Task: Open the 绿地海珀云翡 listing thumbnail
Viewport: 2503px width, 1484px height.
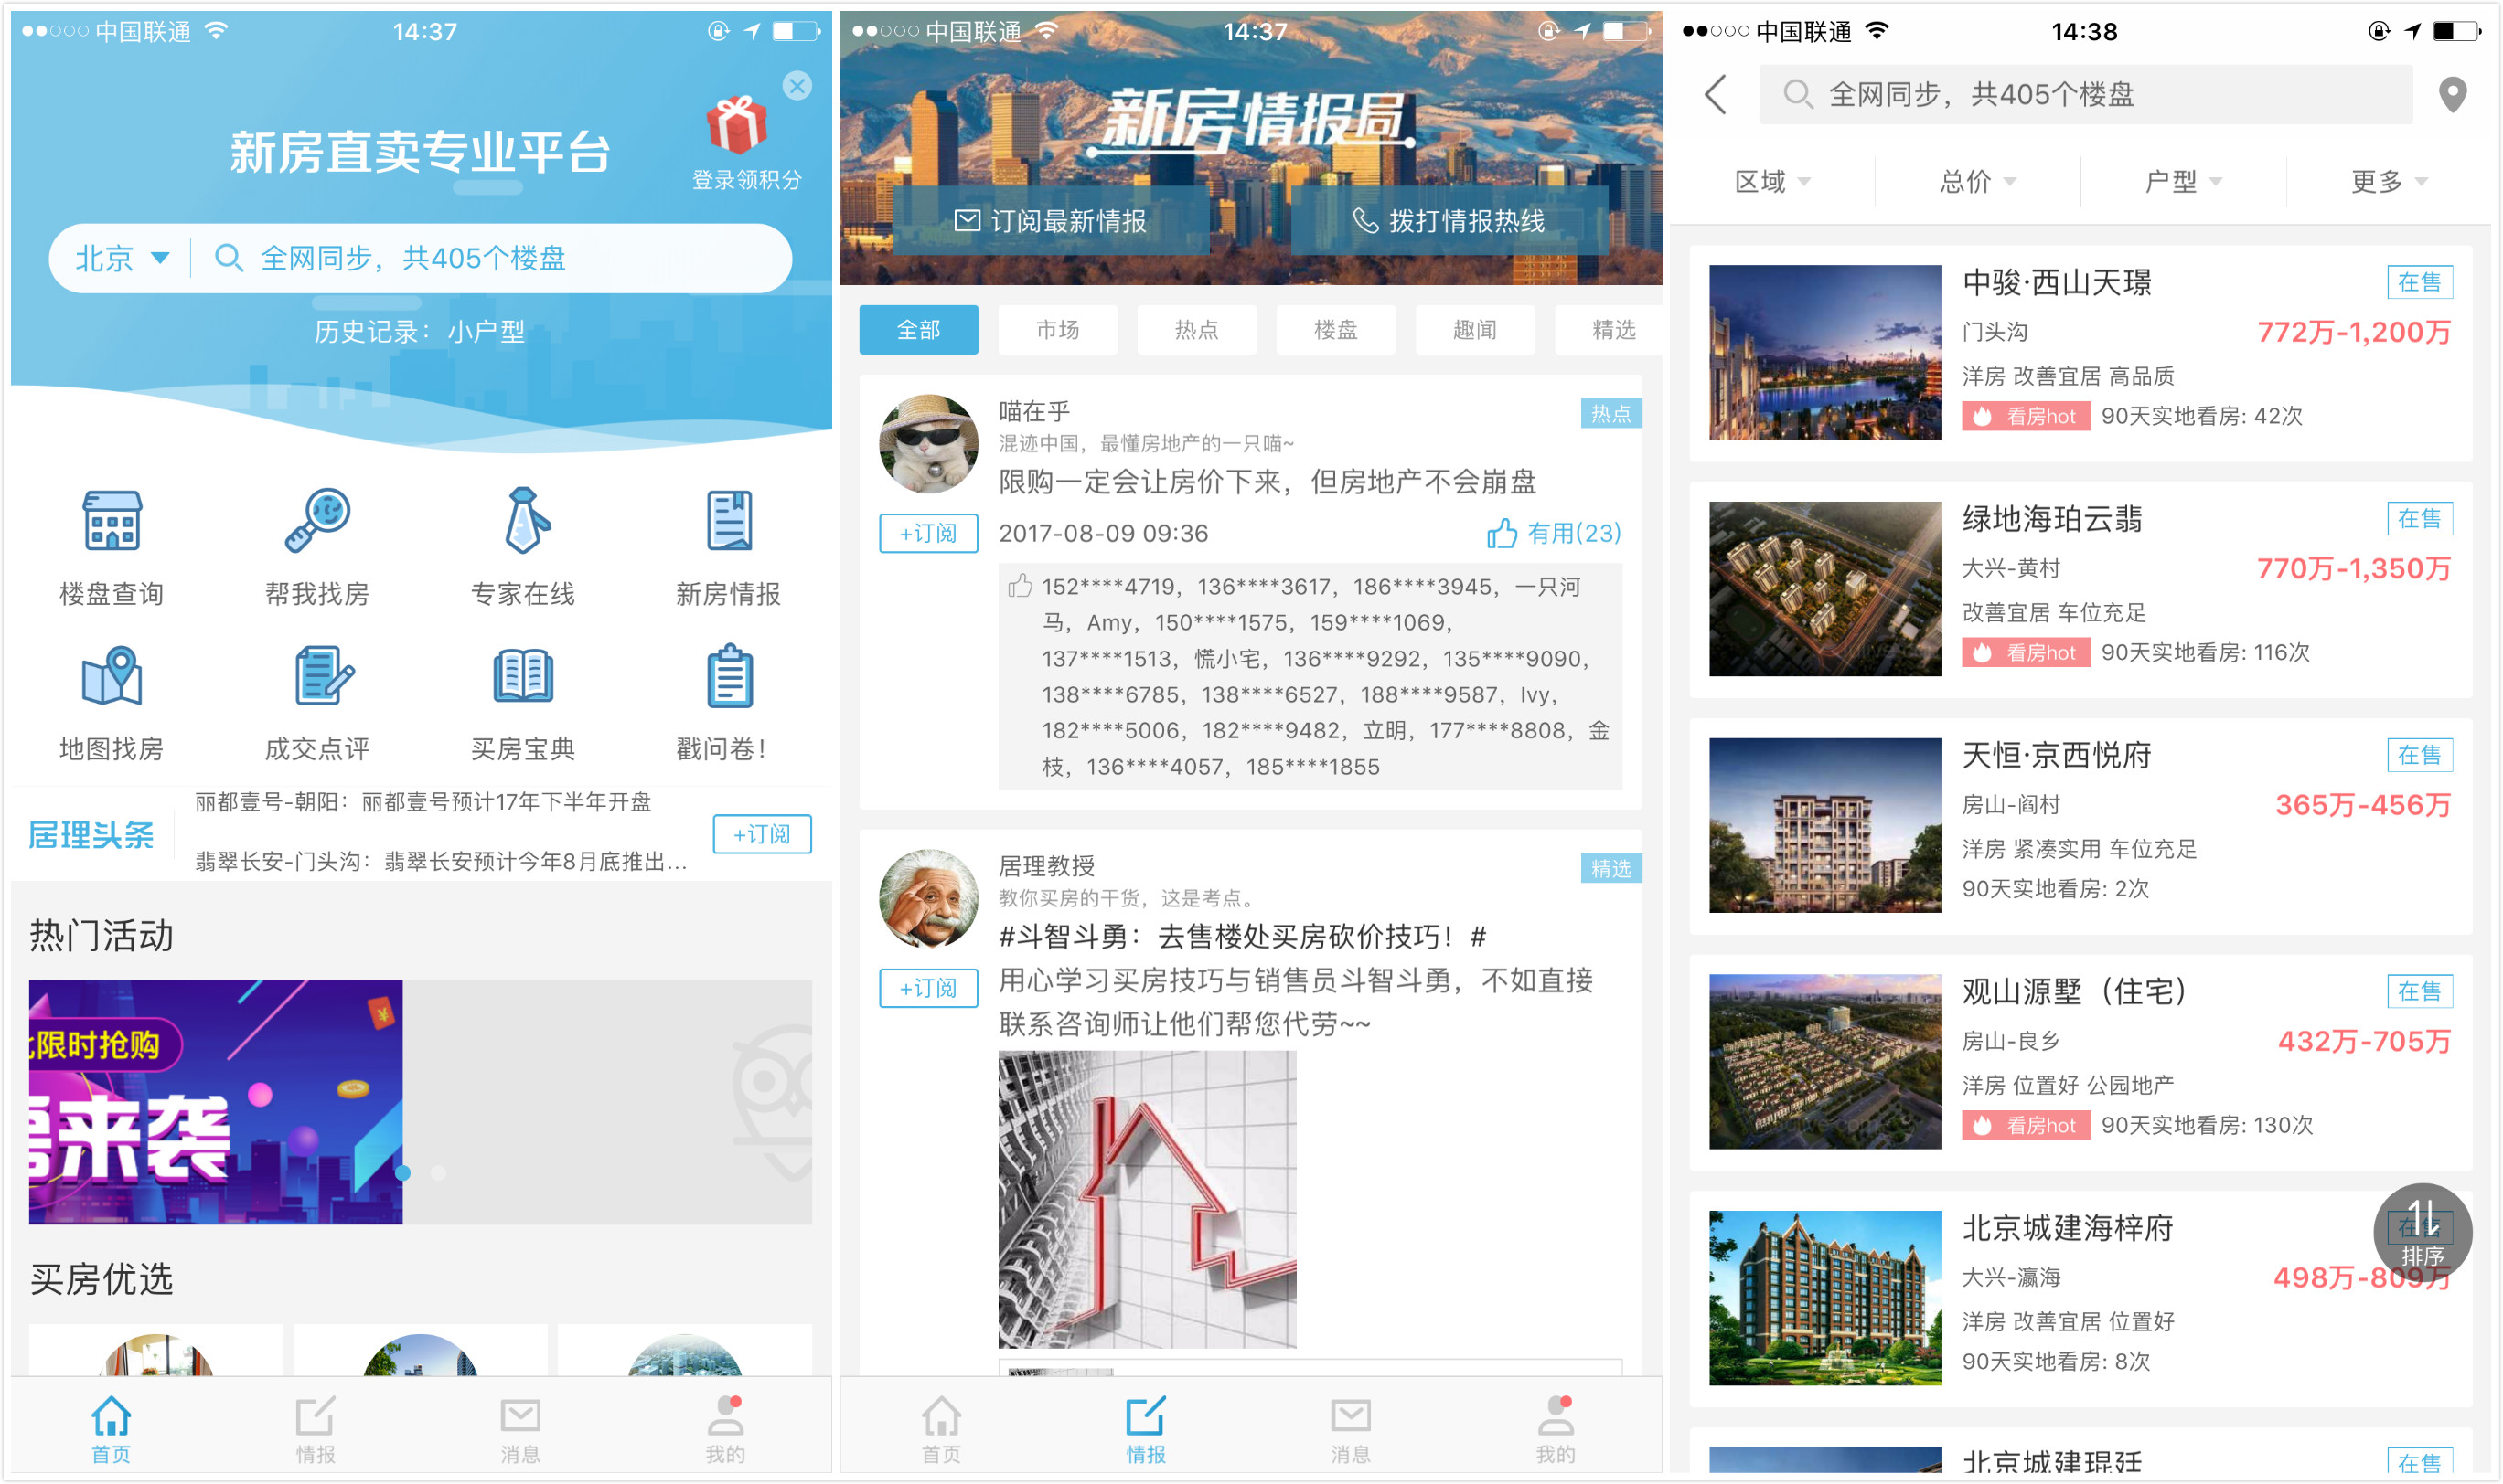Action: coord(1824,589)
